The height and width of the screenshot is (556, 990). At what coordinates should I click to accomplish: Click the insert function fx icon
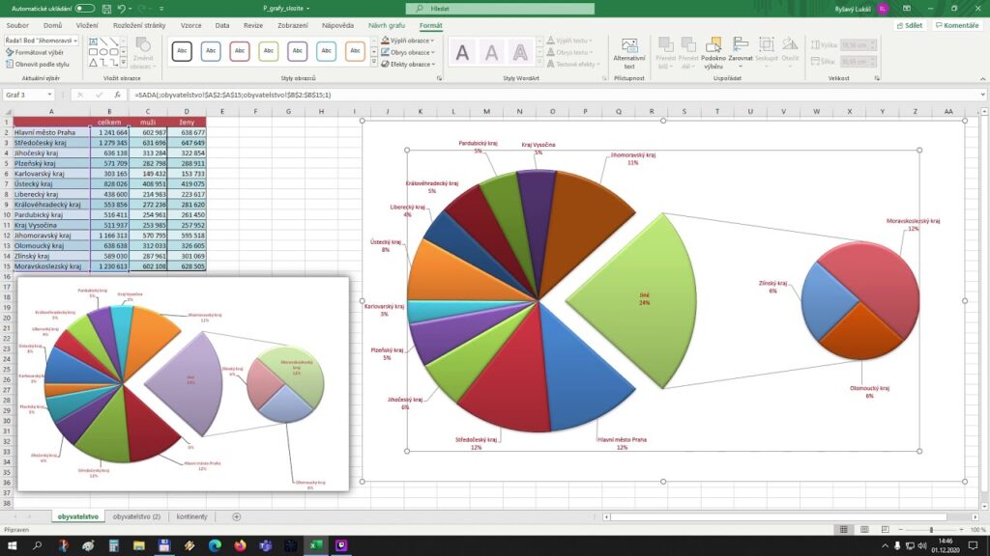pos(117,95)
